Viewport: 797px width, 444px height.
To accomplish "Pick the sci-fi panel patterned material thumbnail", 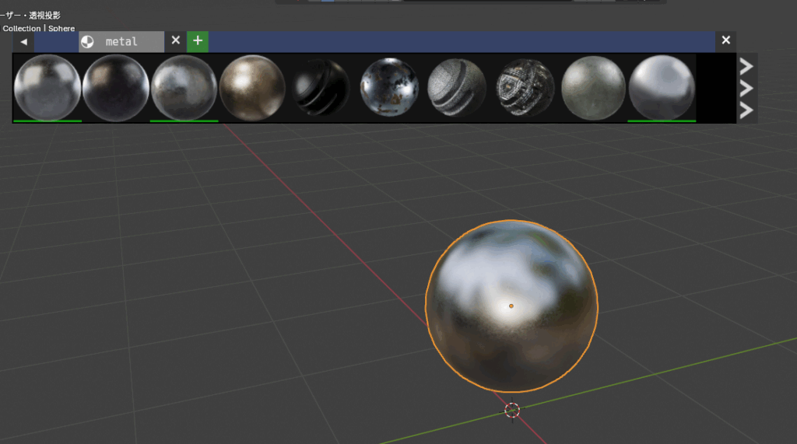I will (x=525, y=87).
